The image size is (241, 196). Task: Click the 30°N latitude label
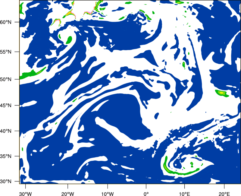(6, 182)
